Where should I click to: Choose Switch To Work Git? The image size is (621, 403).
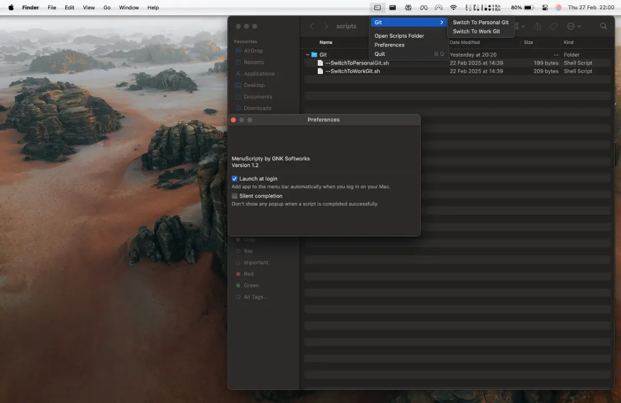pyautogui.click(x=476, y=32)
